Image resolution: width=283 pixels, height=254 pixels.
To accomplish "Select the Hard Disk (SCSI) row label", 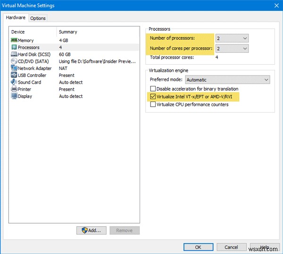I will click(34, 54).
